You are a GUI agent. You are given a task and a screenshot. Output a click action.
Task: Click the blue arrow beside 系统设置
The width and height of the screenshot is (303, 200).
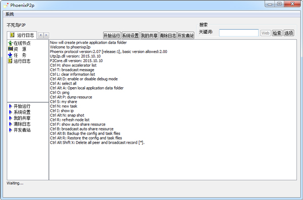point(11,112)
